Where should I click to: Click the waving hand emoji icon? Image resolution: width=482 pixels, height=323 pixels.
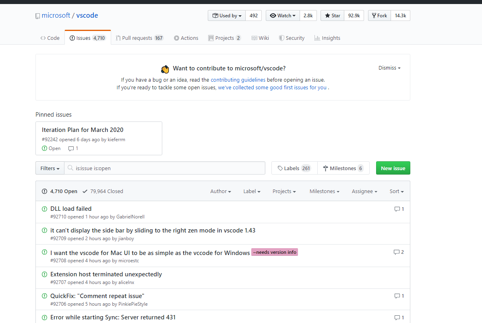[165, 70]
